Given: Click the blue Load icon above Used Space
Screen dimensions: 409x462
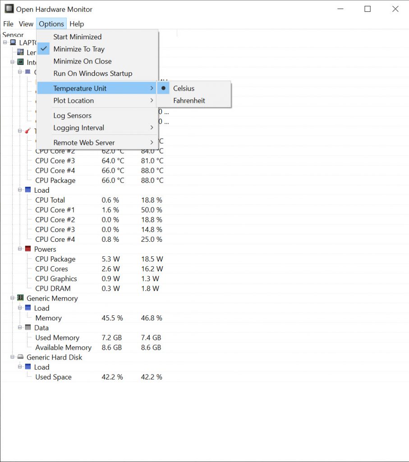Looking at the screenshot, I should click(28, 366).
